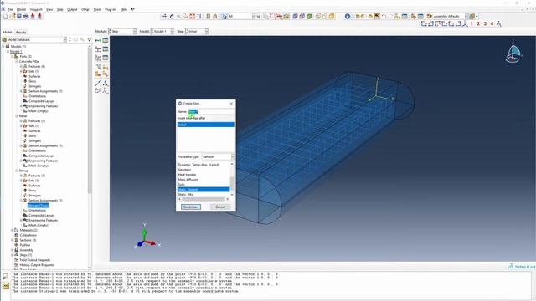536x301 pixels.
Task: Open the Module dropdown
Action: pyautogui.click(x=122, y=31)
